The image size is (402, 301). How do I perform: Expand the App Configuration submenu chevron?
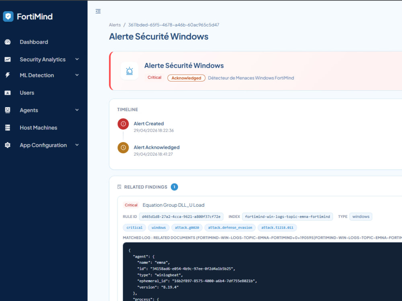click(77, 145)
